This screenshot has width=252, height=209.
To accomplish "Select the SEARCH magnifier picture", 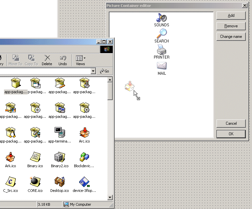I will (x=162, y=34).
